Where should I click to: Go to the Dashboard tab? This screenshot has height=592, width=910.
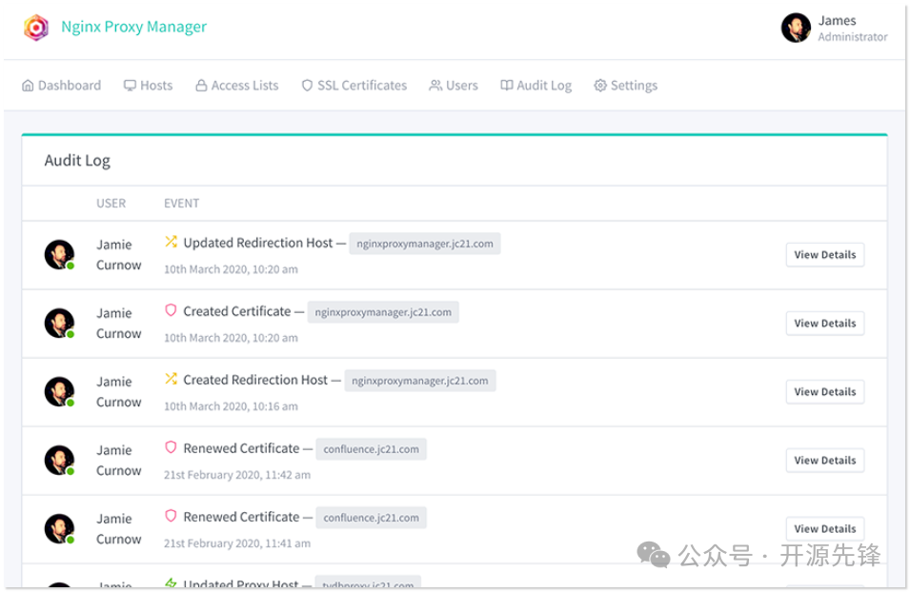[62, 86]
